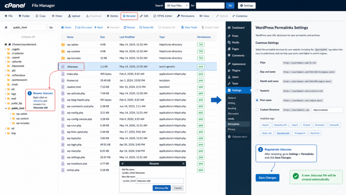Click the Download toolbar button

(x=94, y=16)
